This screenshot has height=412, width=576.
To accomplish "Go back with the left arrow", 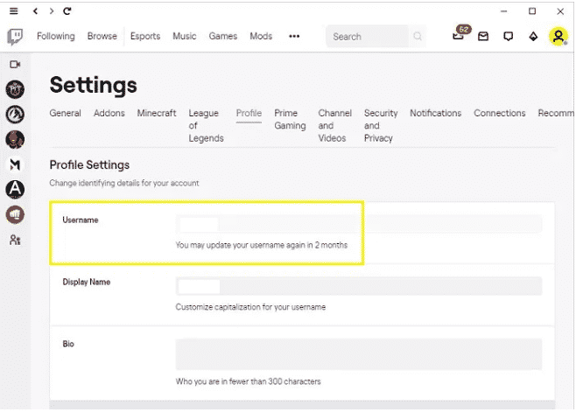I will [x=35, y=11].
